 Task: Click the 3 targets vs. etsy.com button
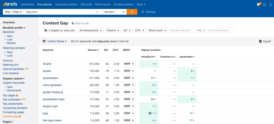(60, 30)
